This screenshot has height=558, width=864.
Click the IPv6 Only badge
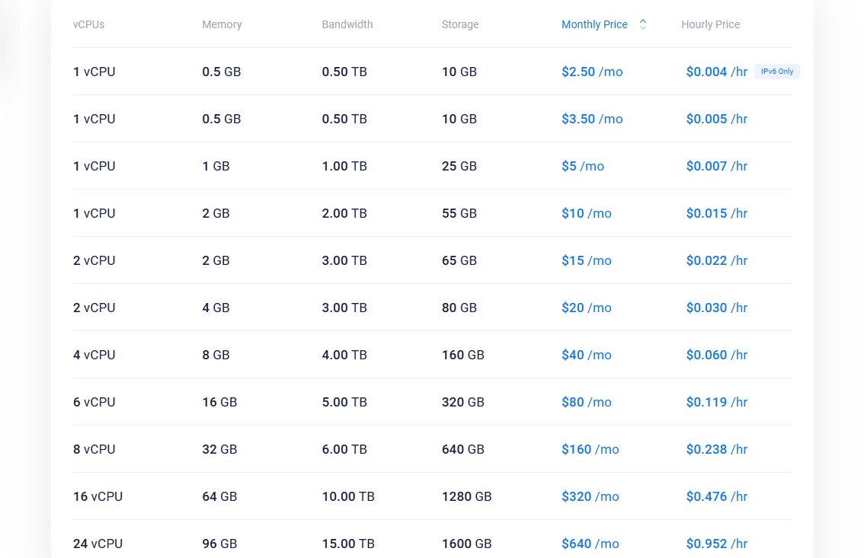[776, 72]
